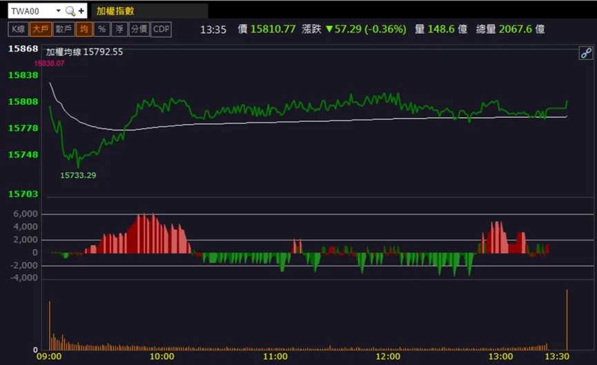Click the 15838 price axis label
Screen dimensions: 597x365
pos(23,75)
